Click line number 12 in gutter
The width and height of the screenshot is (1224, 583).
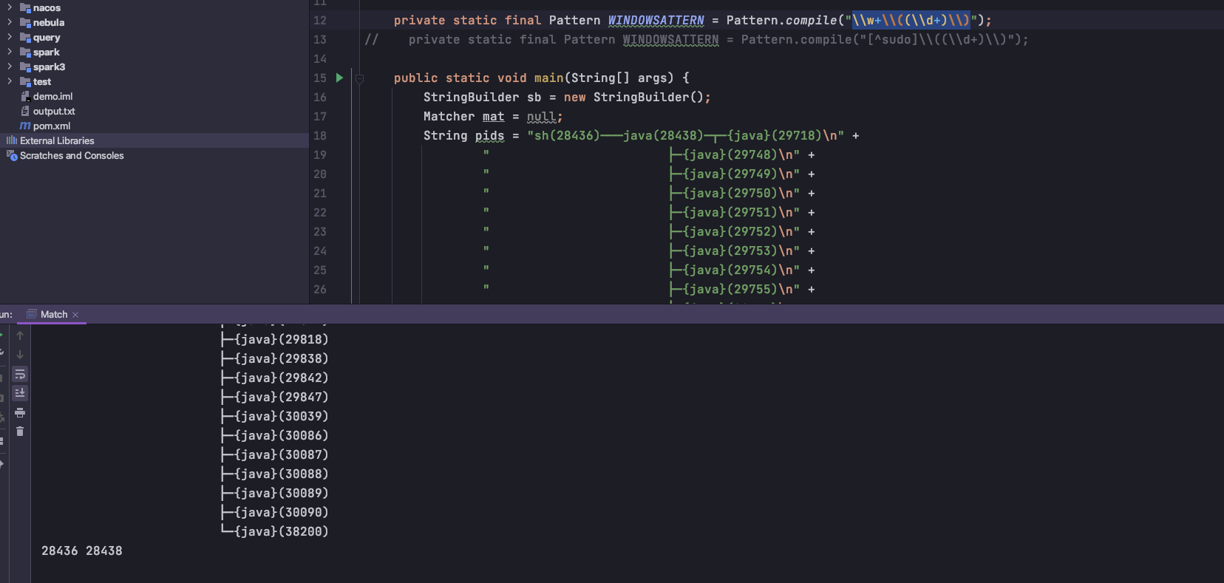coord(319,21)
